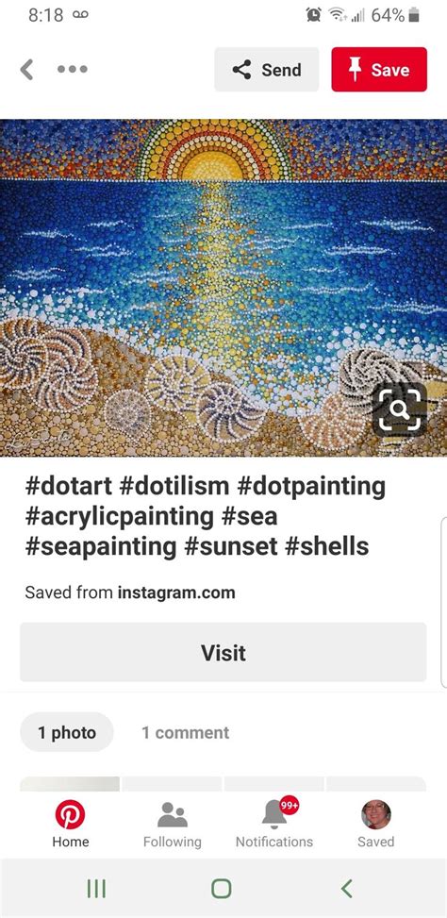The image size is (447, 918).
Task: Switch to the 1 comment tab
Action: (x=186, y=732)
